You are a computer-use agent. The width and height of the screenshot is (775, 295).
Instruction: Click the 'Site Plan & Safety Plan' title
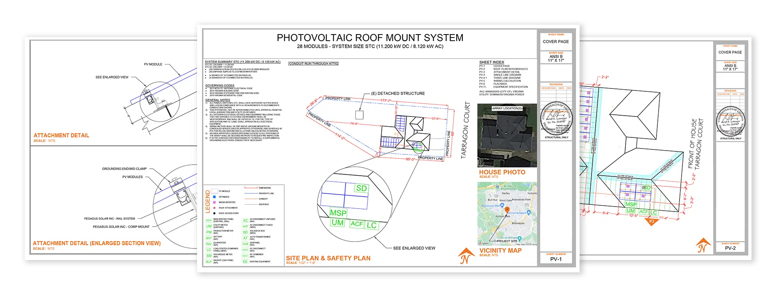click(x=328, y=258)
